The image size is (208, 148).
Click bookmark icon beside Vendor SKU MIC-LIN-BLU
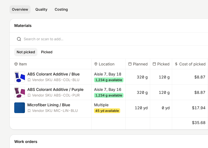click(x=29, y=111)
